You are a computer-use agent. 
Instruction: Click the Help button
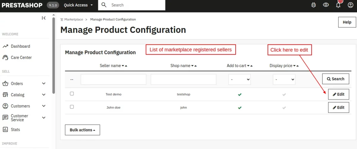[x=347, y=22]
